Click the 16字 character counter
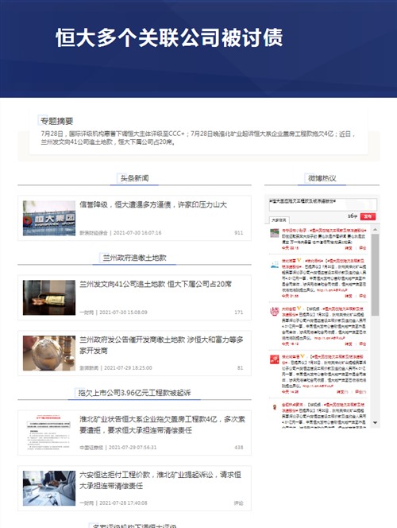397x528 pixels. [x=353, y=216]
